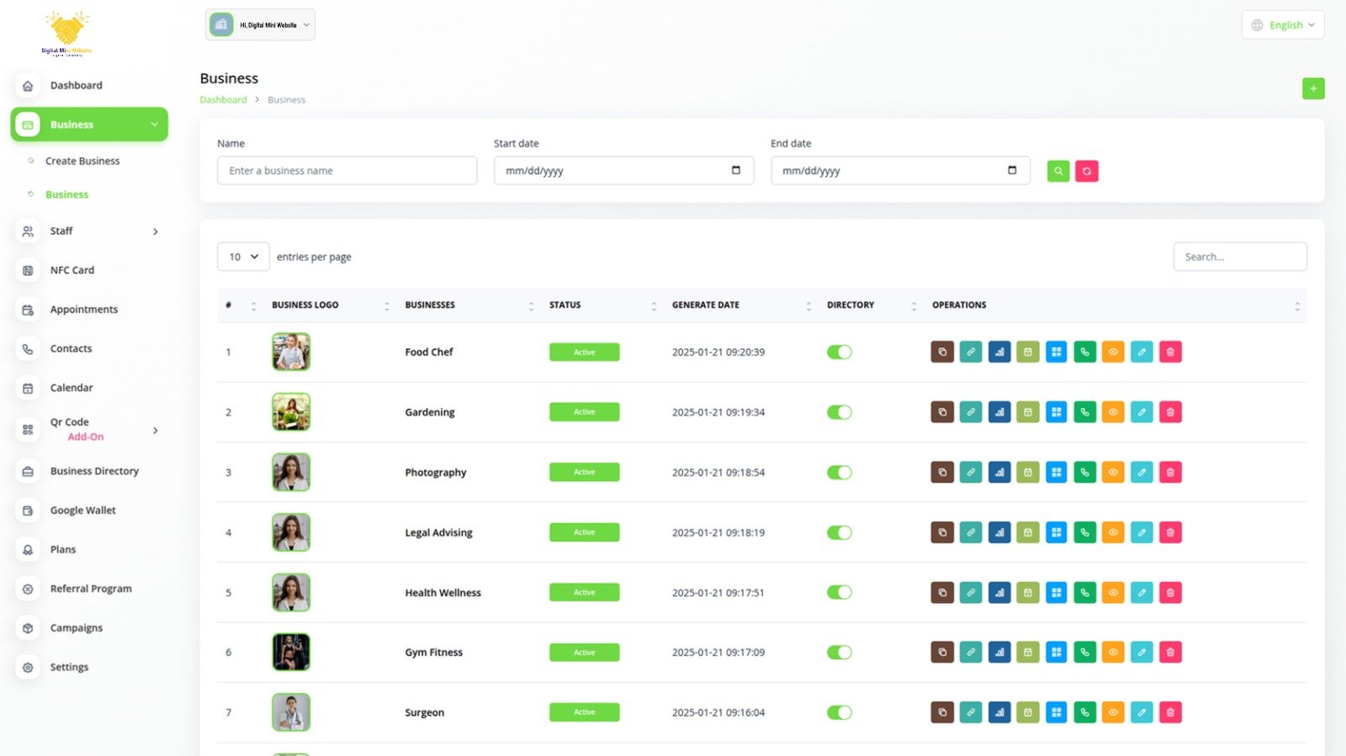Screen dimensions: 1346x756
Task: Toggle directory switch for Surgeon
Action: click(x=840, y=712)
